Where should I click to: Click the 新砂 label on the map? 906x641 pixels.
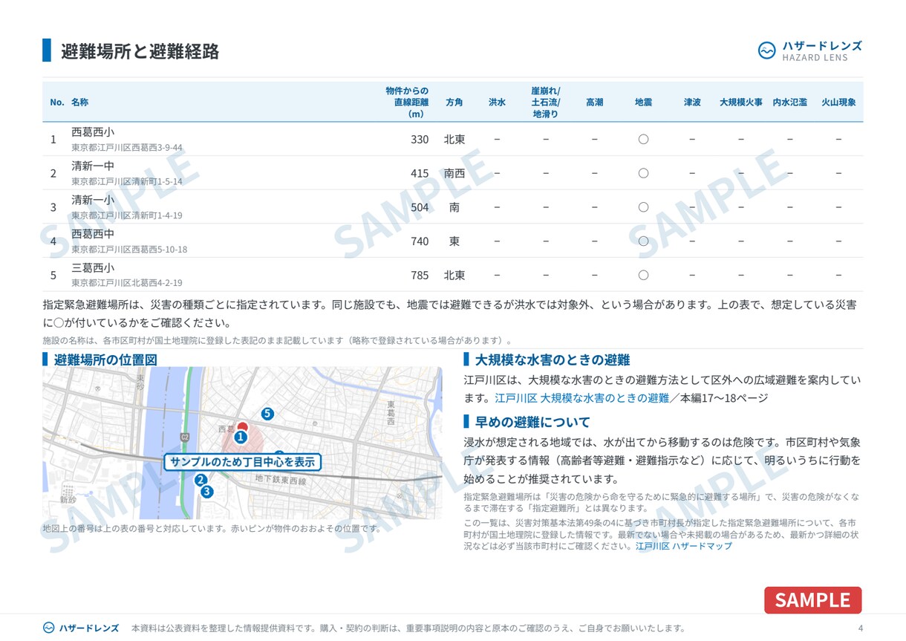tap(68, 500)
